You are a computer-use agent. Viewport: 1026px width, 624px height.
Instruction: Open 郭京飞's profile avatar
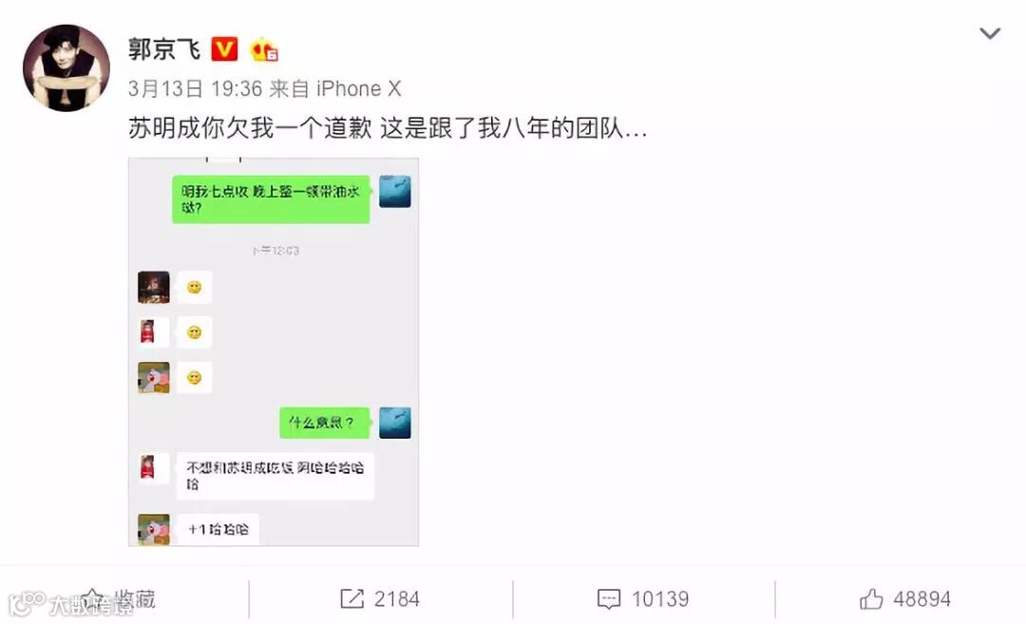coord(66,67)
